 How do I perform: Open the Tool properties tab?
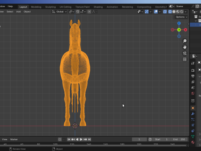[193, 63]
